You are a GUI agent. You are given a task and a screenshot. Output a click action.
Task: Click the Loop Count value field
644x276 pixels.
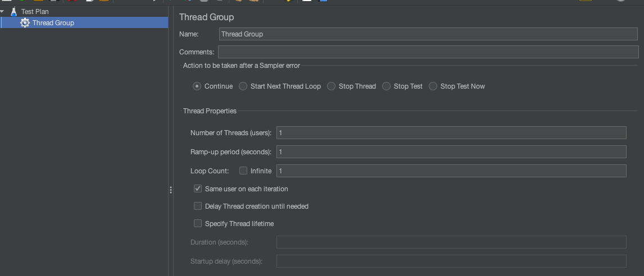(451, 171)
